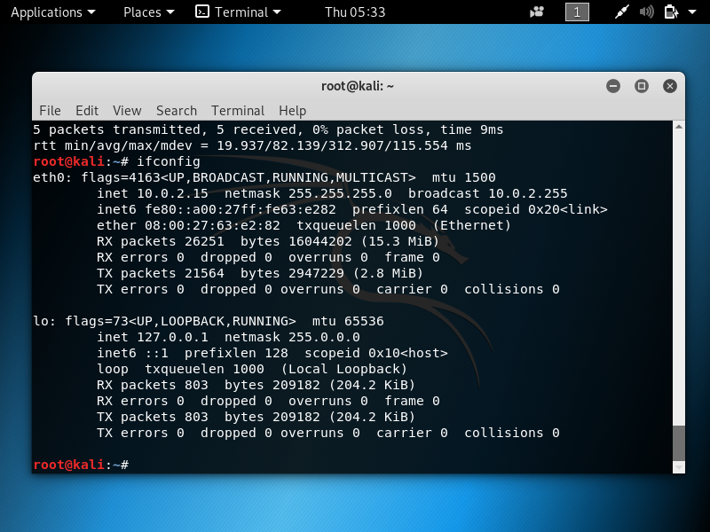This screenshot has width=710, height=532.
Task: Click the terminal scrollbar thumb
Action: (678, 442)
